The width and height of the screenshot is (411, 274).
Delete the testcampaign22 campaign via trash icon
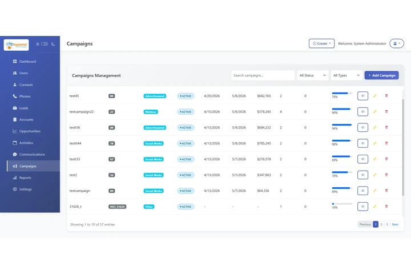point(386,112)
